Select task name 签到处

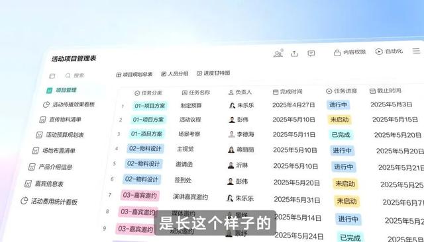(x=183, y=181)
